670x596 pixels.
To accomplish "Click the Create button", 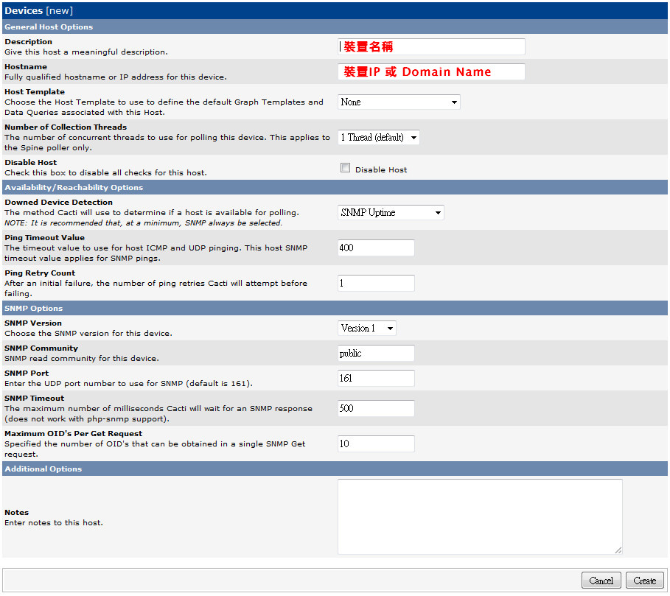I will tap(645, 581).
